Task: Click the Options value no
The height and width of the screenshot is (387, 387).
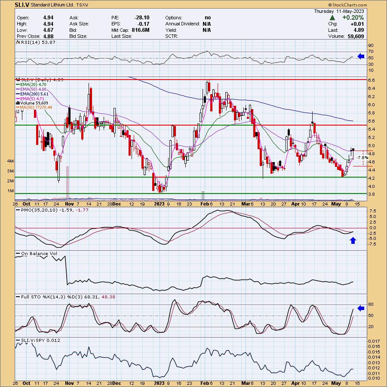Action: (208, 18)
